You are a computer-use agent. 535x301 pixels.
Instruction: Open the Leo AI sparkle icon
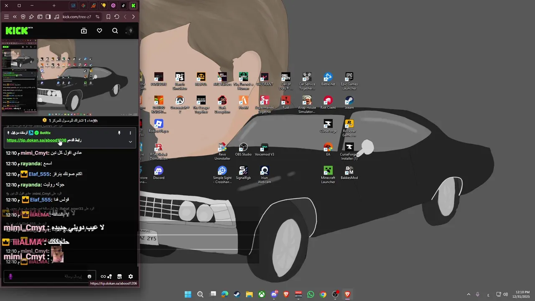pos(31,17)
